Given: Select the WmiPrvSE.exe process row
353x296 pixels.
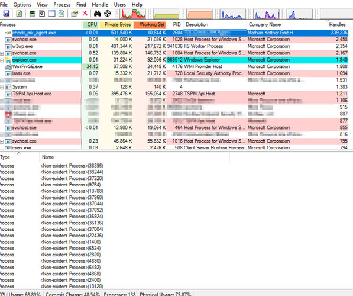Looking at the screenshot, I should point(174,66).
